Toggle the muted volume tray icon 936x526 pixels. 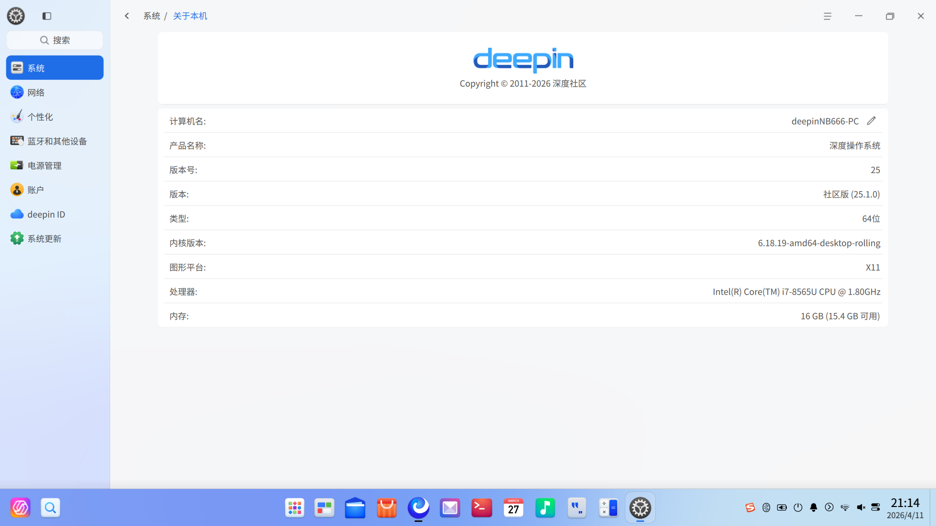861,507
